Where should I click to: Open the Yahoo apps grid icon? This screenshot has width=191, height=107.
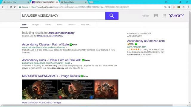coord(164,16)
